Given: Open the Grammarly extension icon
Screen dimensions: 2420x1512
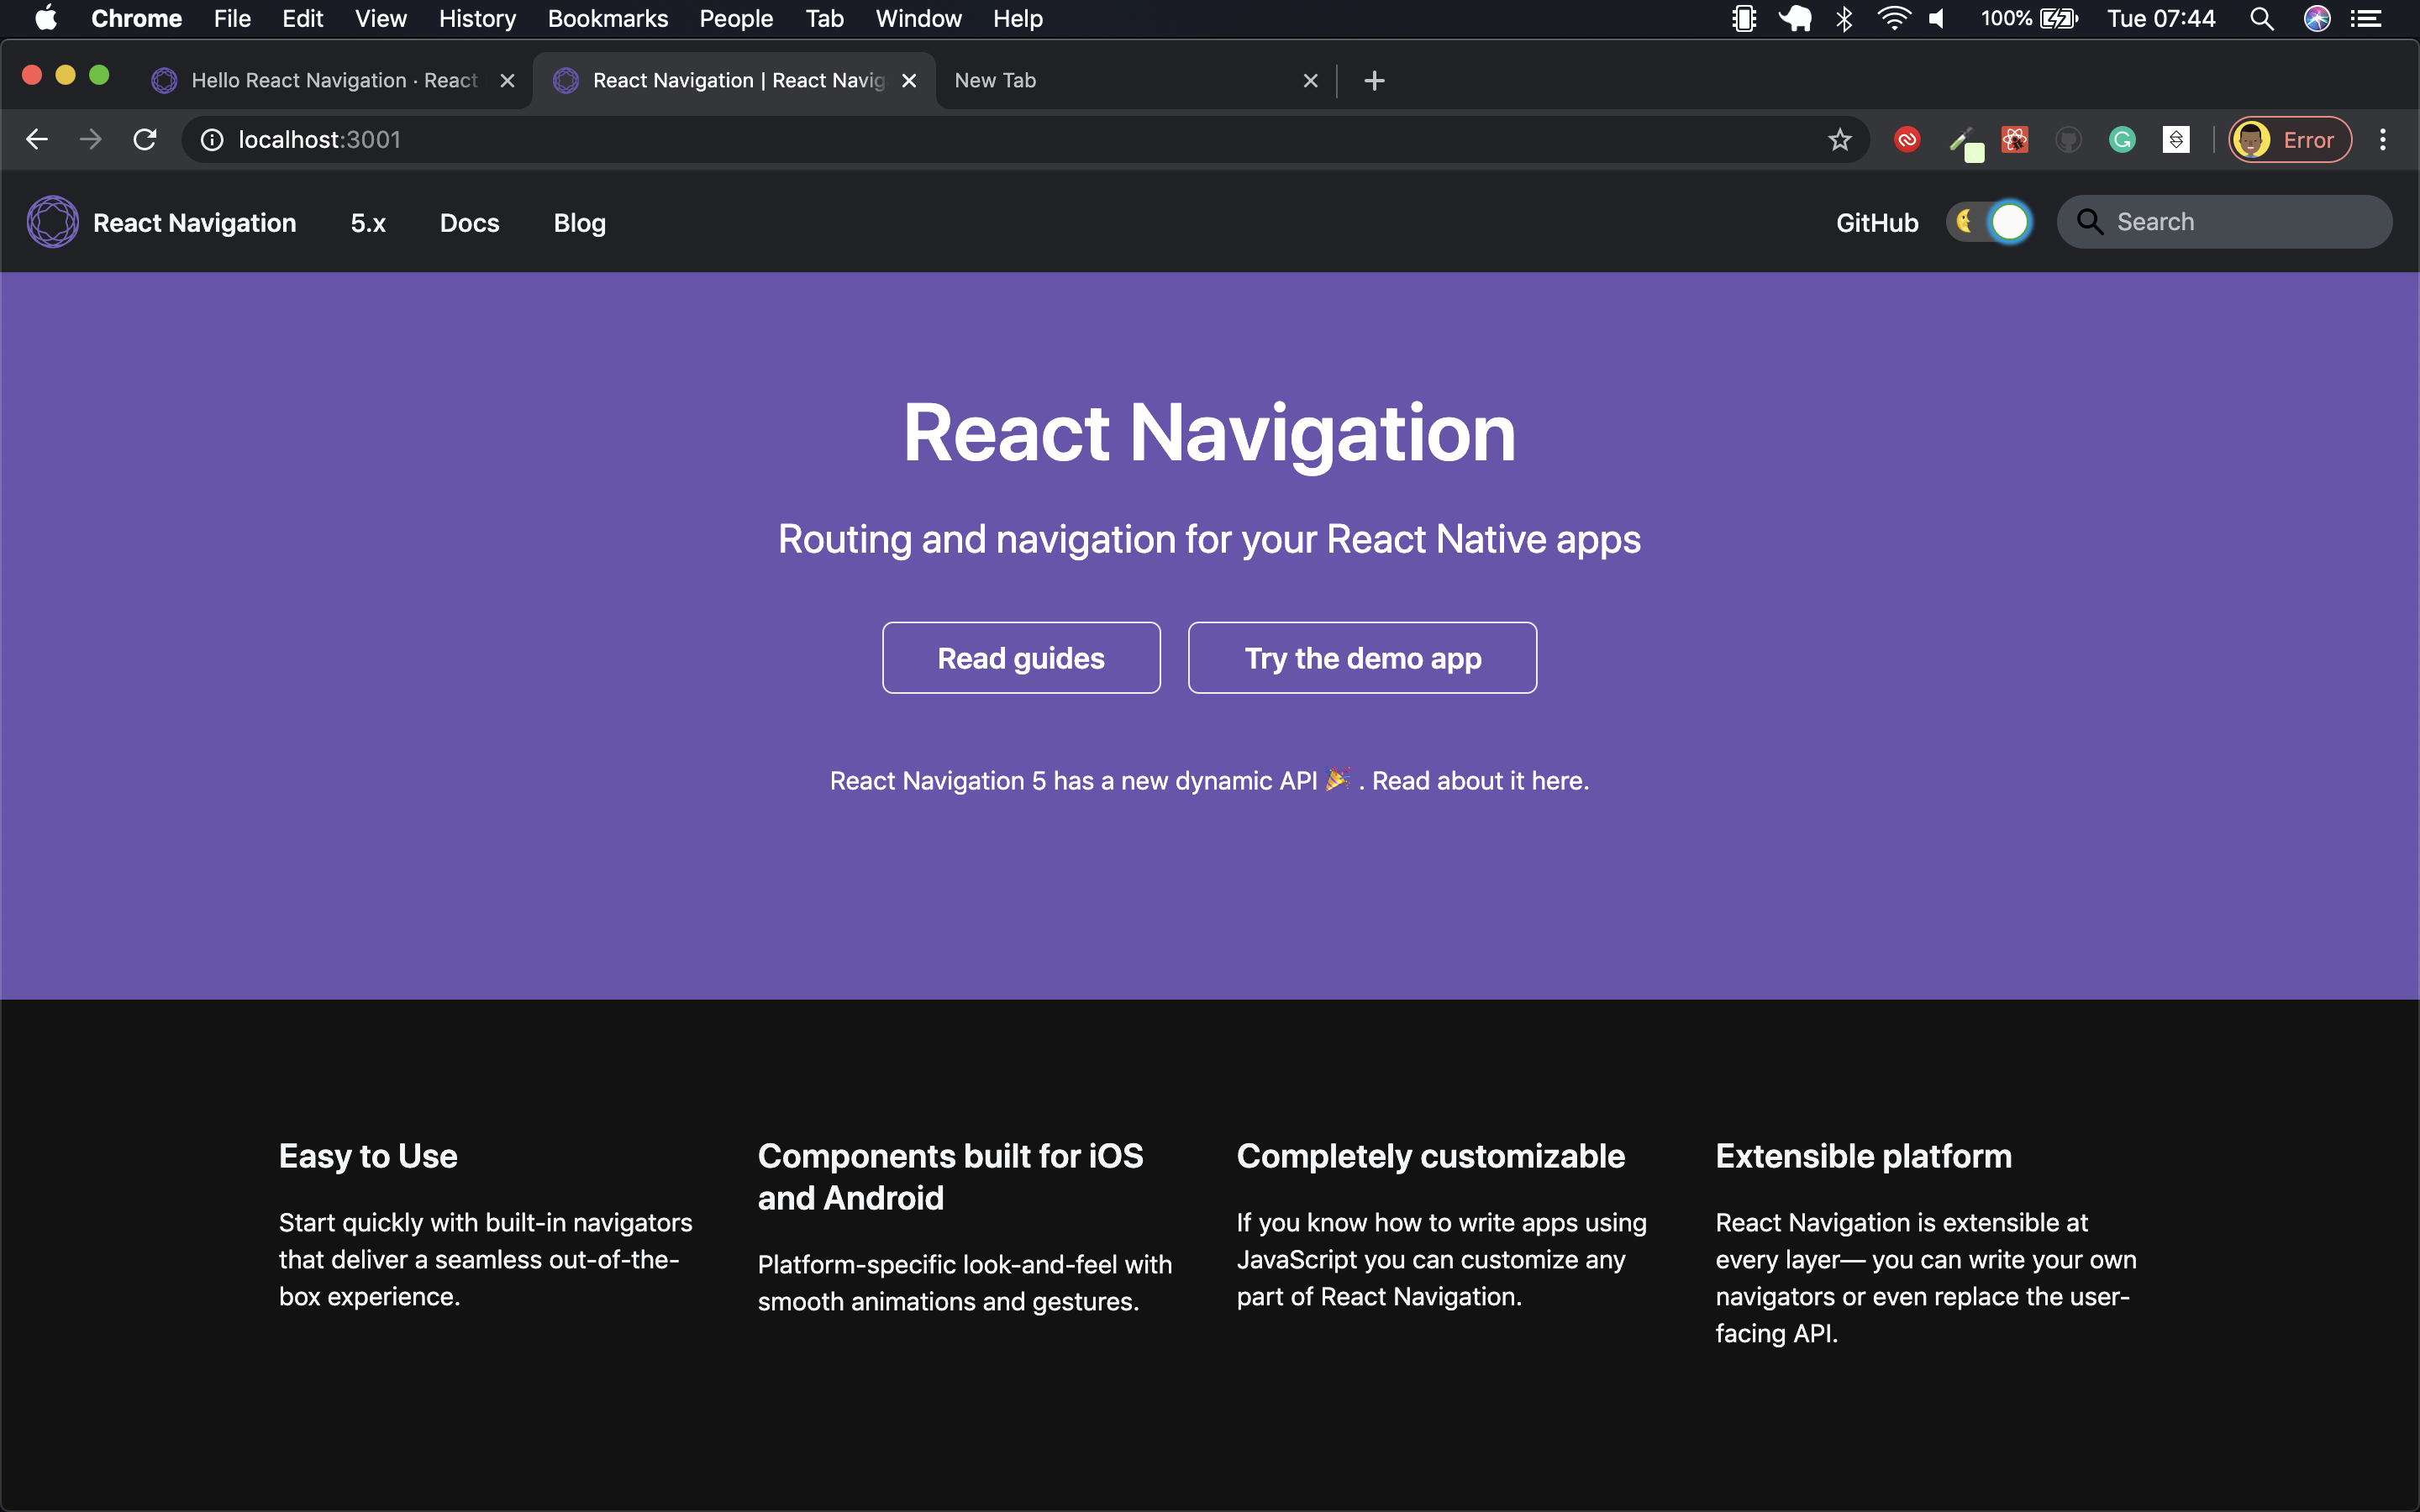Looking at the screenshot, I should (x=2122, y=140).
